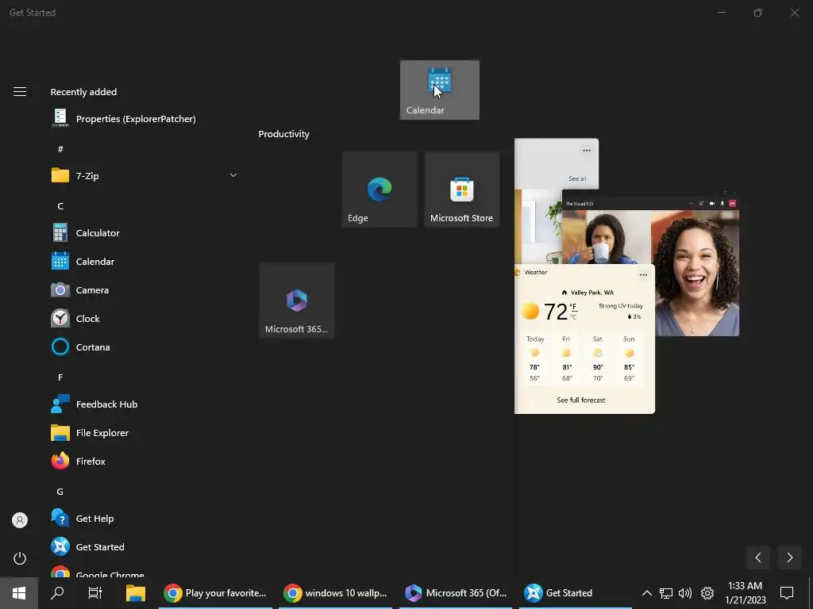813x609 pixels.
Task: Open taskbar Search magnifier
Action: coord(57,593)
